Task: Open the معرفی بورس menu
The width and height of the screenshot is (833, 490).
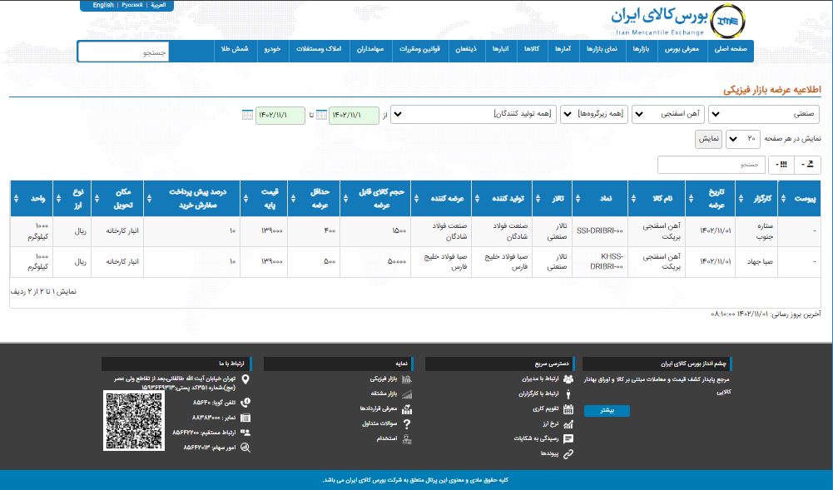Action: tap(682, 49)
